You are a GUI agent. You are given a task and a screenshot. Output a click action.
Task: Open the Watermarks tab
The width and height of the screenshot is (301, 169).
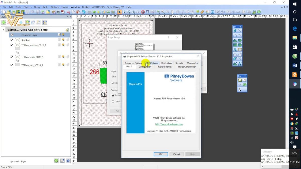[192, 63]
